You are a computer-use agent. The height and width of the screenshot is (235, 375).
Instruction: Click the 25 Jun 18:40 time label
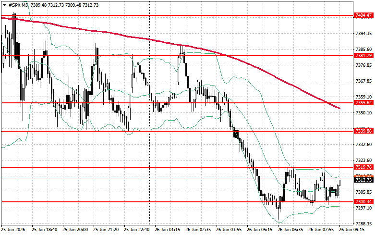coord(45,230)
